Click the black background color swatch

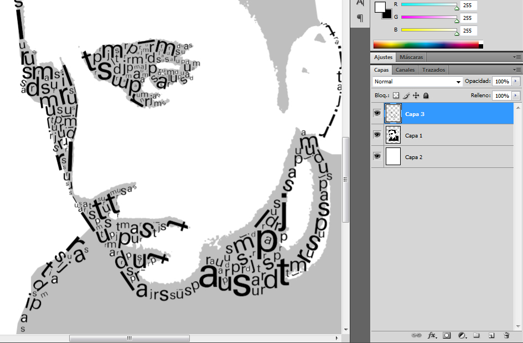click(389, 15)
